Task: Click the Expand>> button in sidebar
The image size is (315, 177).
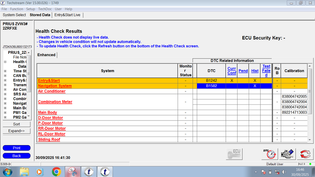Action: click(x=16, y=131)
